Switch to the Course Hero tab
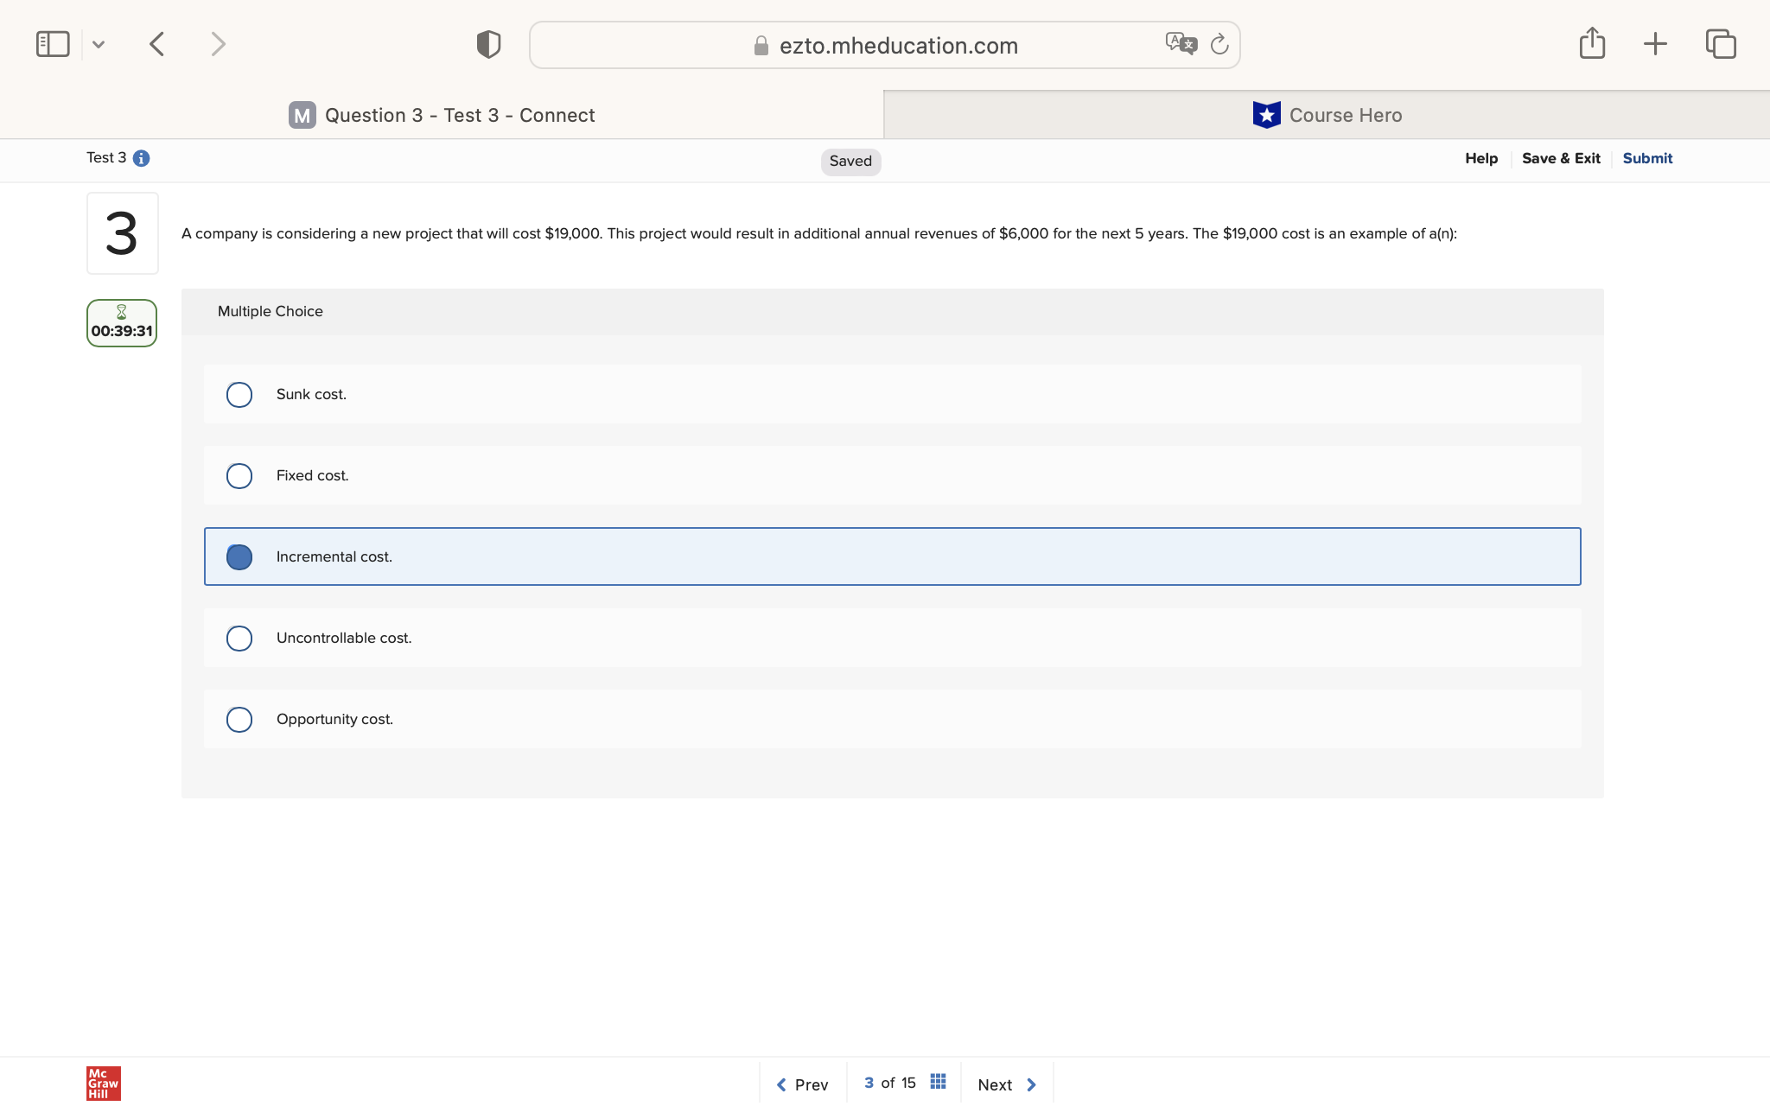Screen dimensions: 1770x1106 [1328, 114]
